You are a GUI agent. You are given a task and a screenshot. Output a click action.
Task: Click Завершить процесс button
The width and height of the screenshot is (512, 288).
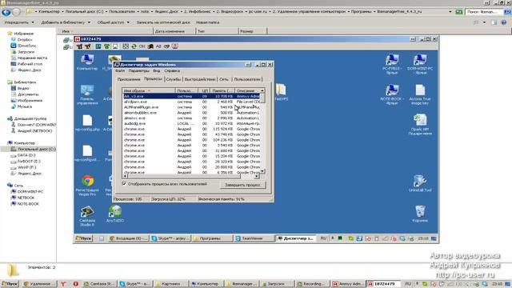[x=242, y=185]
